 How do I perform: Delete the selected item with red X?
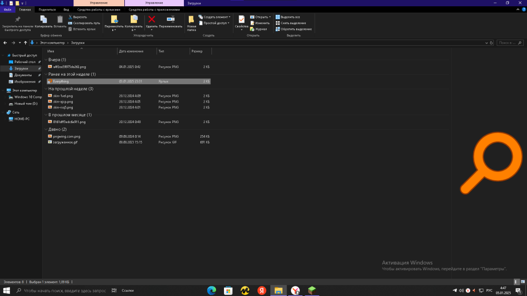click(152, 23)
